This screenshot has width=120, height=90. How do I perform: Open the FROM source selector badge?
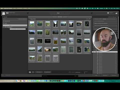point(7,13)
